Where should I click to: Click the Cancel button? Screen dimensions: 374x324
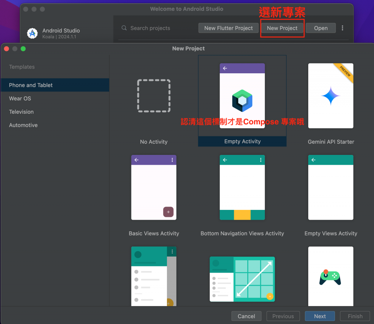pos(246,316)
